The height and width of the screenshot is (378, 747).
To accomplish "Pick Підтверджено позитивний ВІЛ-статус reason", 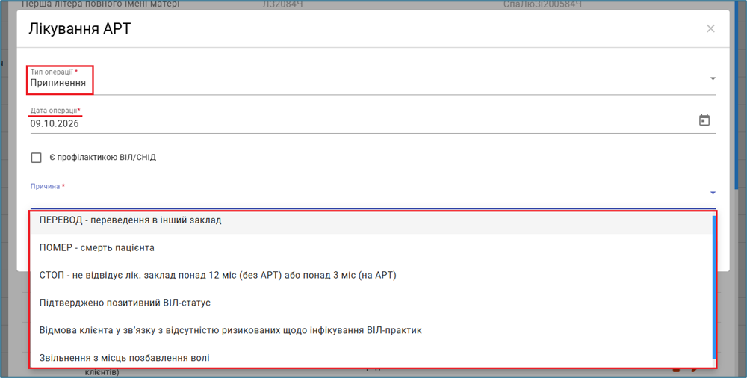I will tap(371, 303).
